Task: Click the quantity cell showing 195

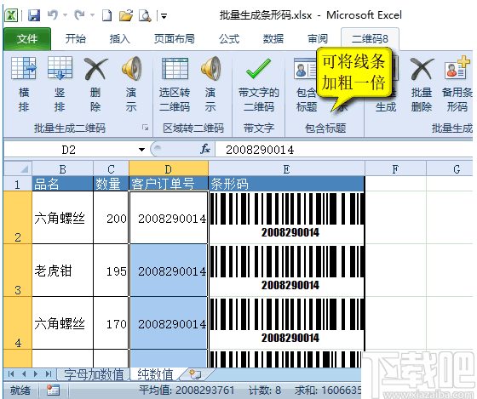Action: click(111, 271)
